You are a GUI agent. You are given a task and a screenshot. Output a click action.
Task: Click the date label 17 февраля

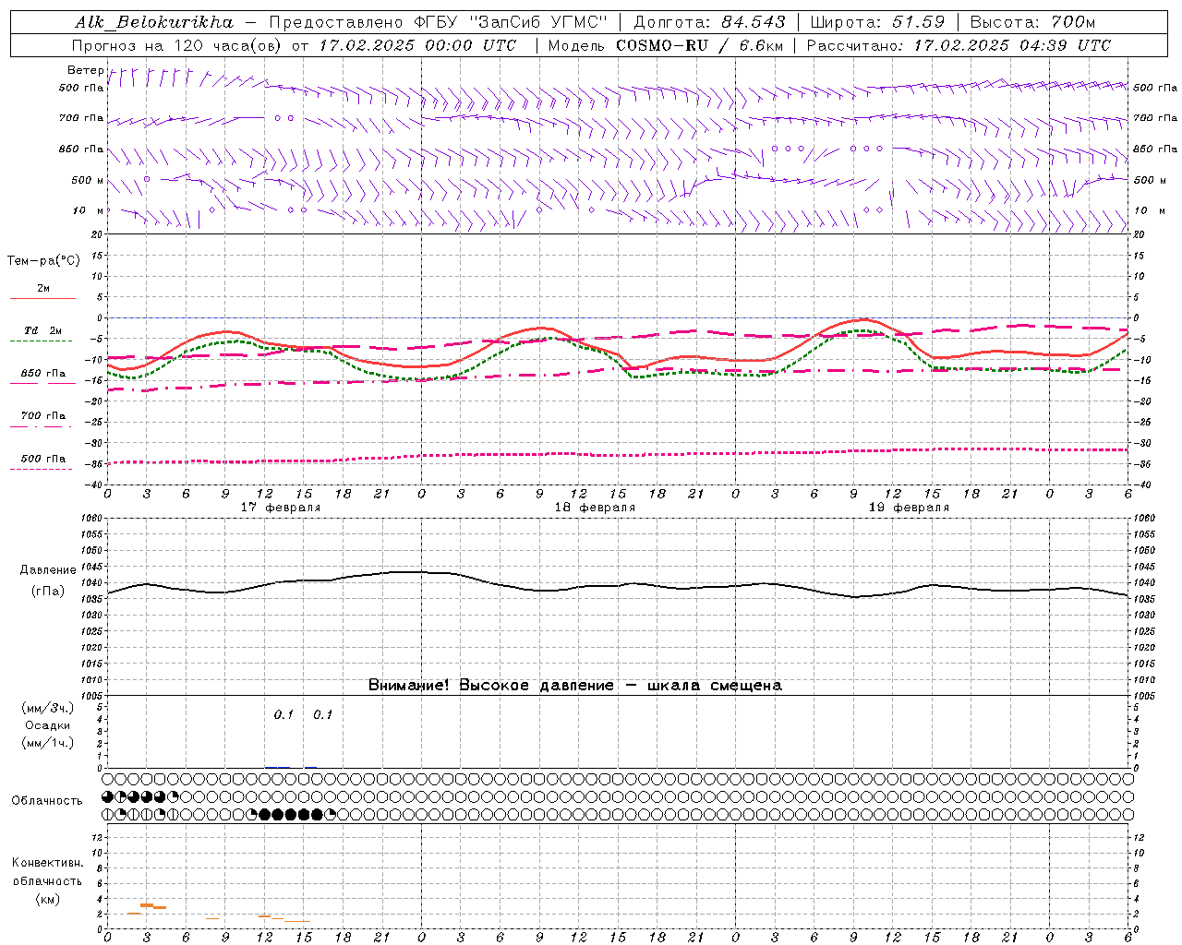281,508
